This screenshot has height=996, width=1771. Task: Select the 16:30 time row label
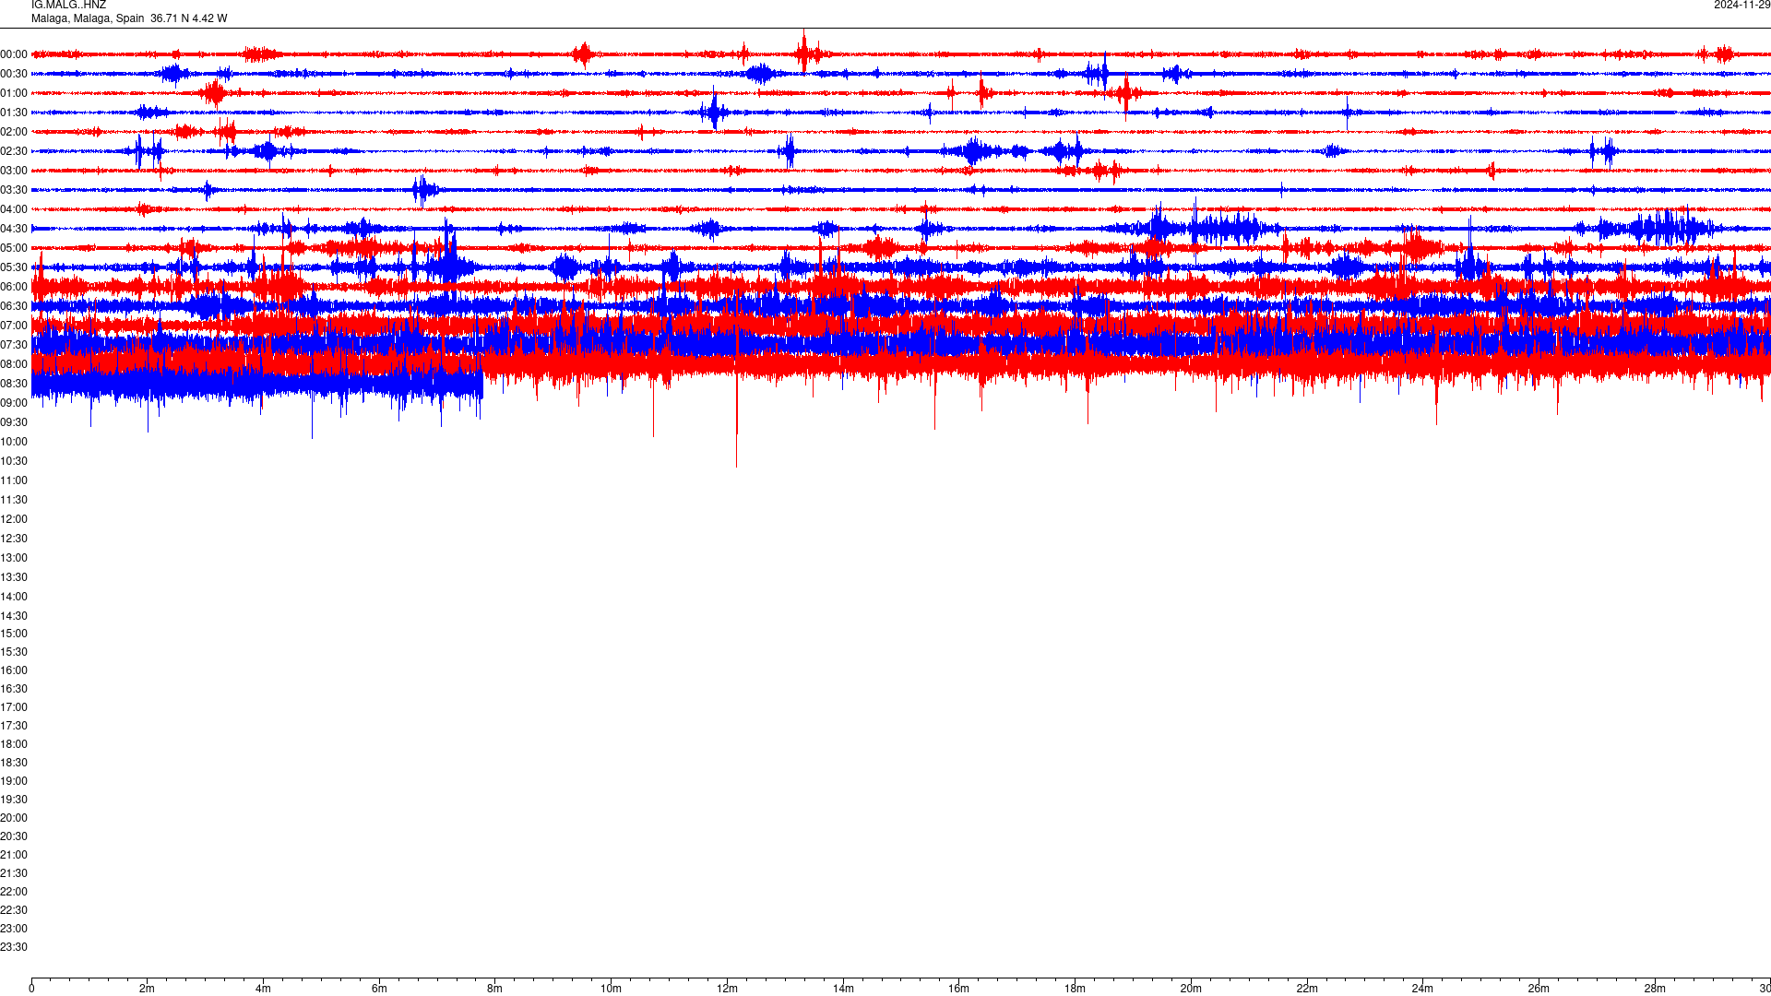click(14, 689)
